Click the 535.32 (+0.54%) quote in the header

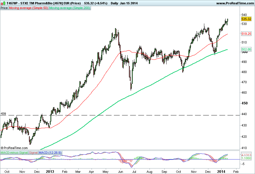96,3
